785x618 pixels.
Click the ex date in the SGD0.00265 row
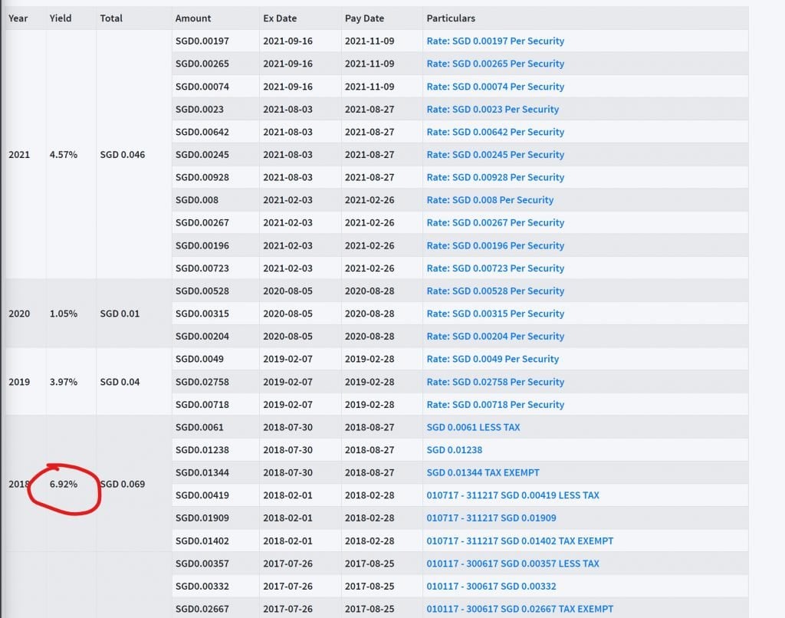[288, 64]
